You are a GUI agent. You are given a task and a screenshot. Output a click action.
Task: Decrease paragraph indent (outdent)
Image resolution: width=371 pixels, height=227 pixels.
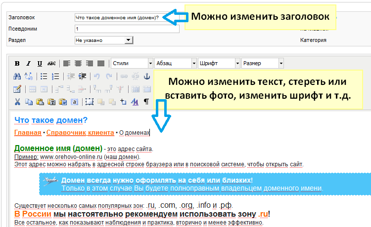point(71,76)
